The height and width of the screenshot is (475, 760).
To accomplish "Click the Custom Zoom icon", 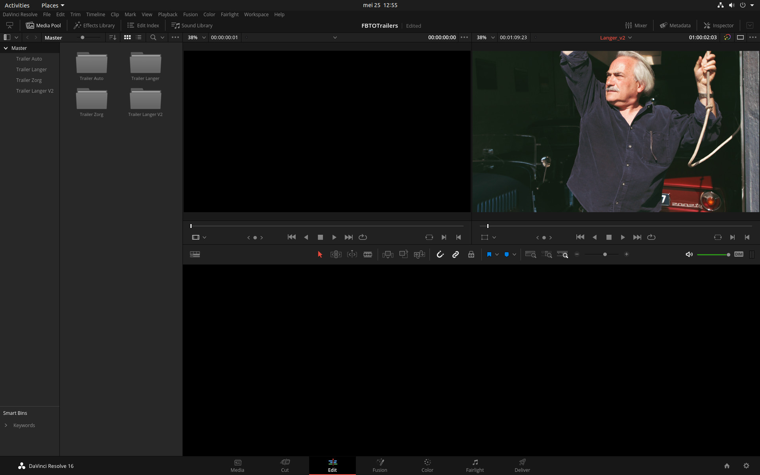I will point(562,255).
